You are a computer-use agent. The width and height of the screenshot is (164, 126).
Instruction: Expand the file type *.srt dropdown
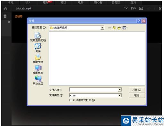tap(120, 95)
